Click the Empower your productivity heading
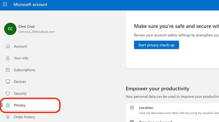Image resolution: width=219 pixels, height=122 pixels. point(157,88)
